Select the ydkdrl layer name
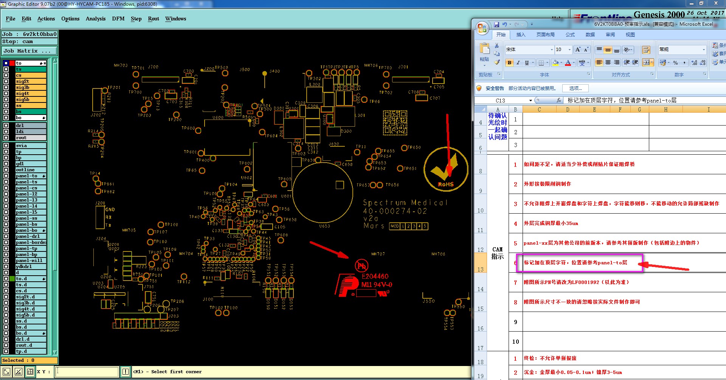726x380 pixels. 31,267
